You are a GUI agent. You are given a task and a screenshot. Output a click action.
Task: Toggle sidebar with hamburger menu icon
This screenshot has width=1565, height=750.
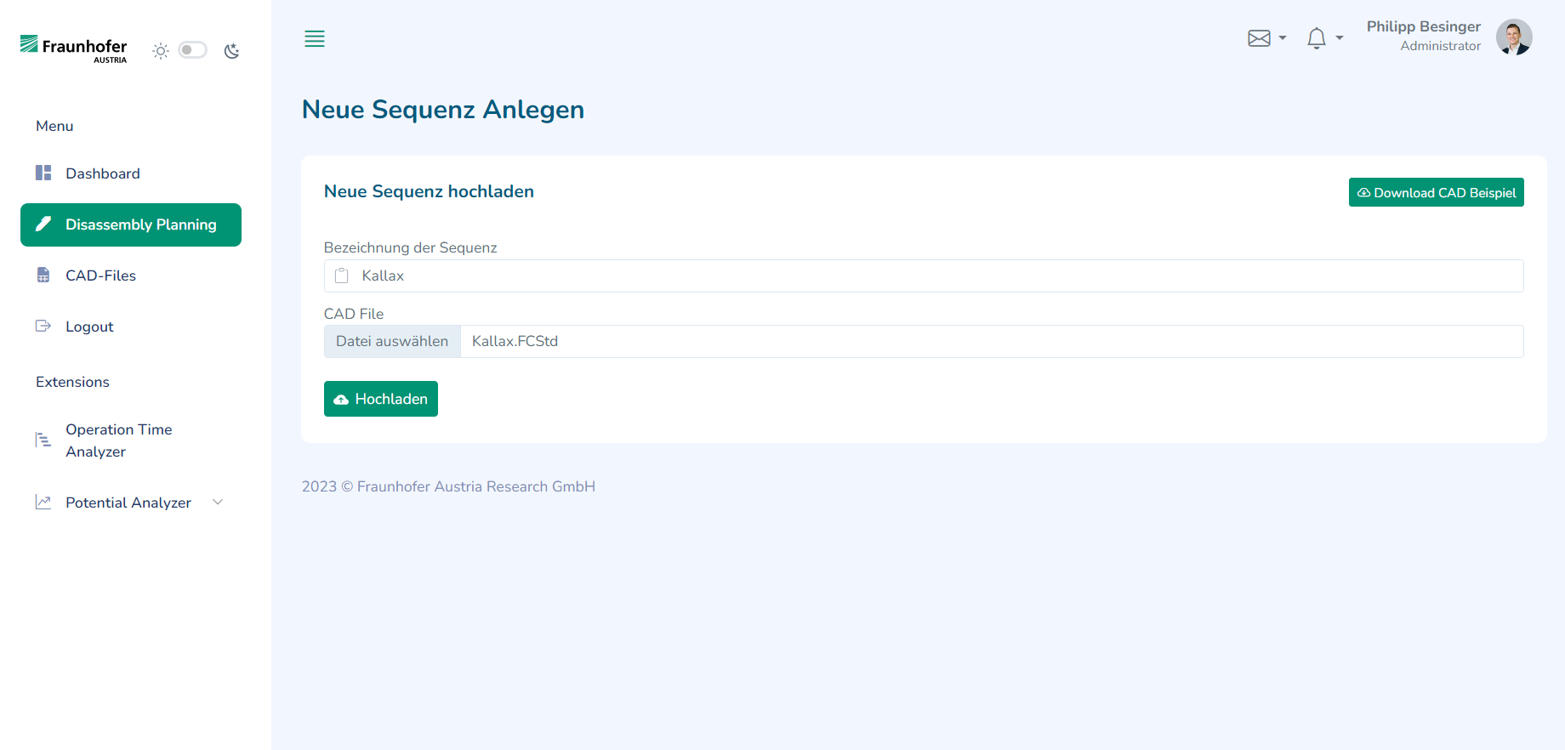click(315, 38)
